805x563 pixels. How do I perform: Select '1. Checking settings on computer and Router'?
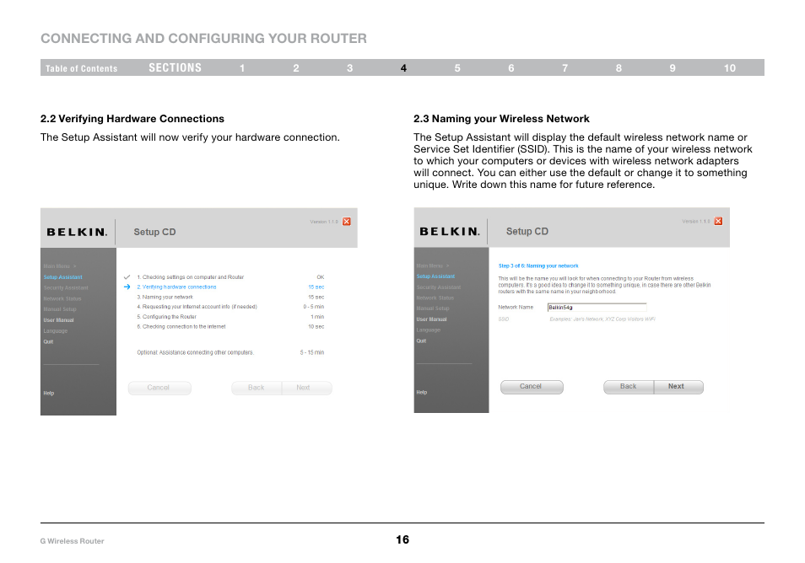click(x=191, y=277)
